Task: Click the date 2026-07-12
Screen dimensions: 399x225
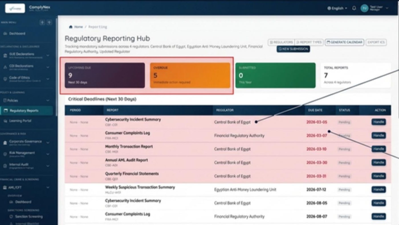Action: (317, 190)
